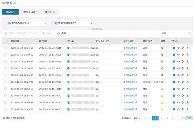Image resolution: width=194 pixels, height=128 pixels.
Task: View details of 2019-12-05 17:27:23 migration
Action: [x=178, y=82]
